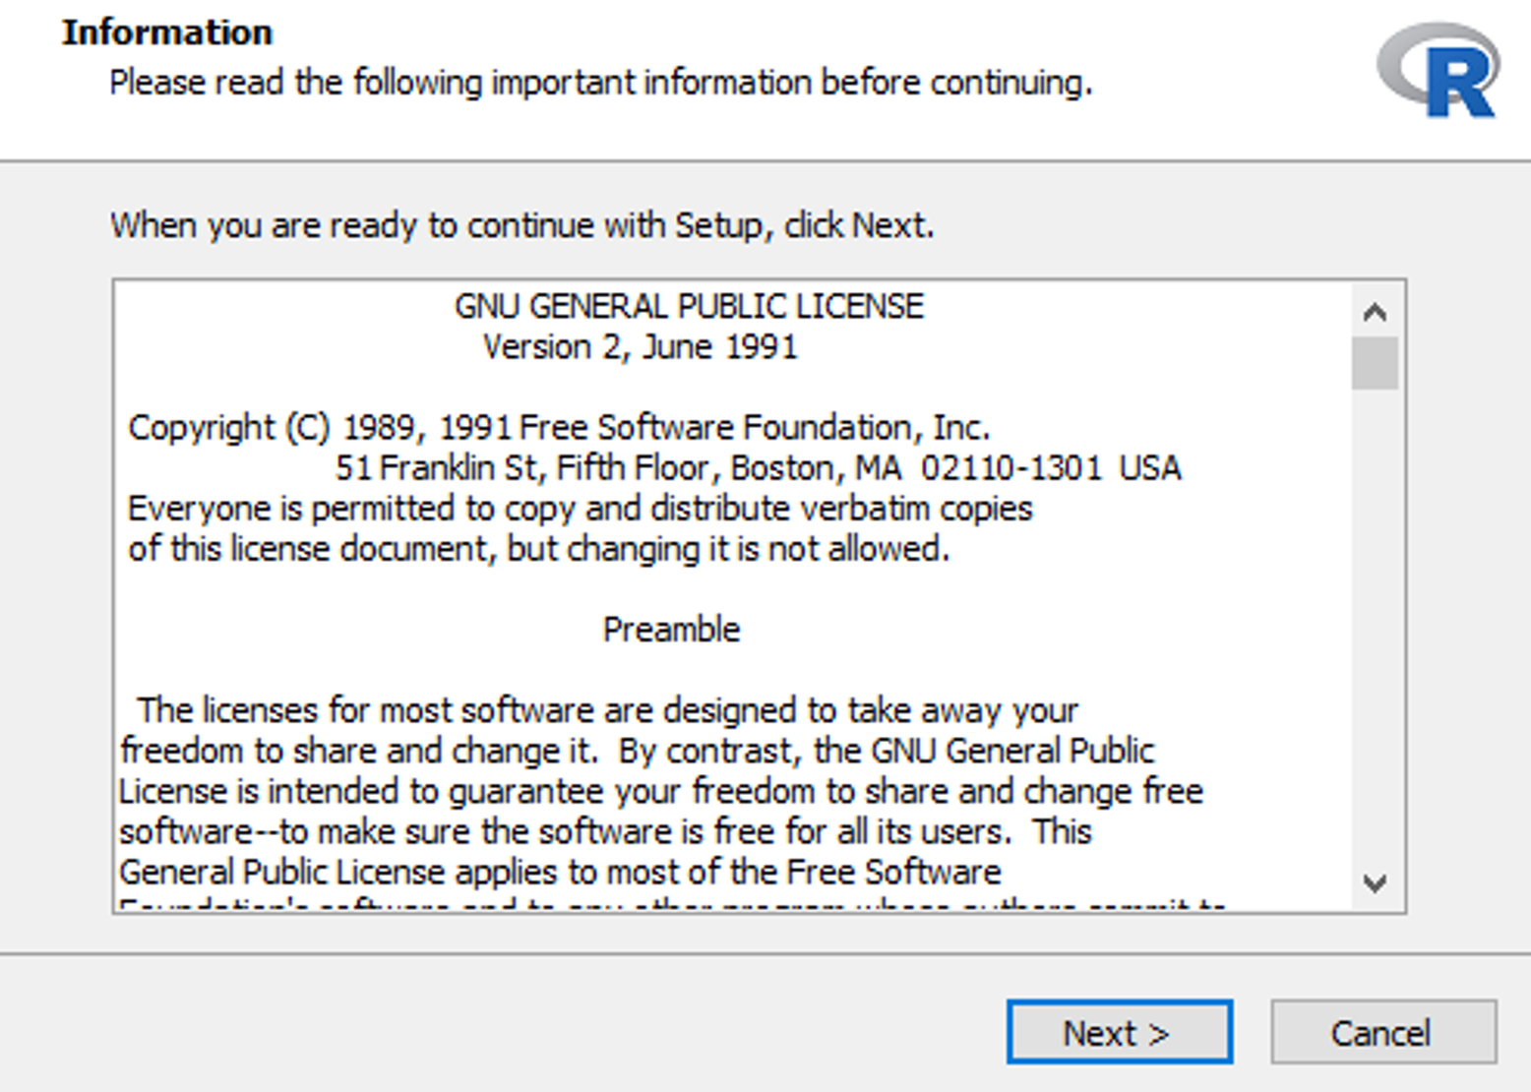1531x1092 pixels.
Task: Click the Preamble section title
Action: pos(672,629)
